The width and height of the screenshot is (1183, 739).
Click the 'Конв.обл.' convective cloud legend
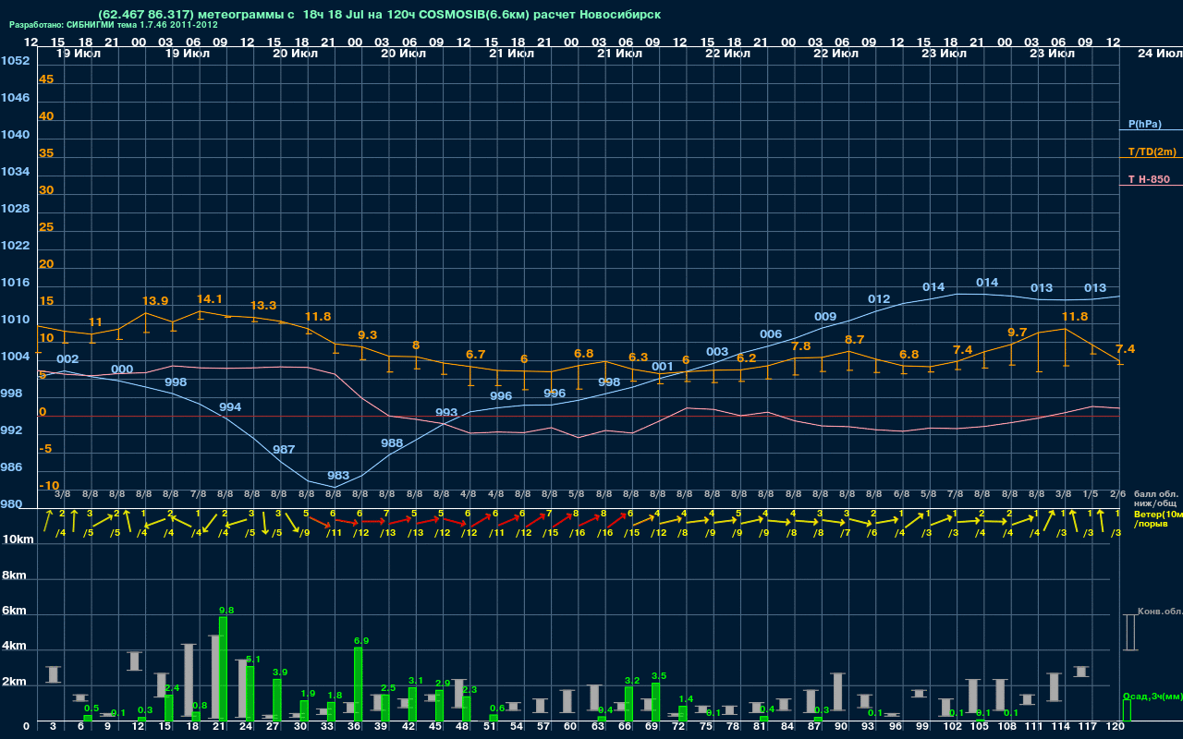(1159, 612)
